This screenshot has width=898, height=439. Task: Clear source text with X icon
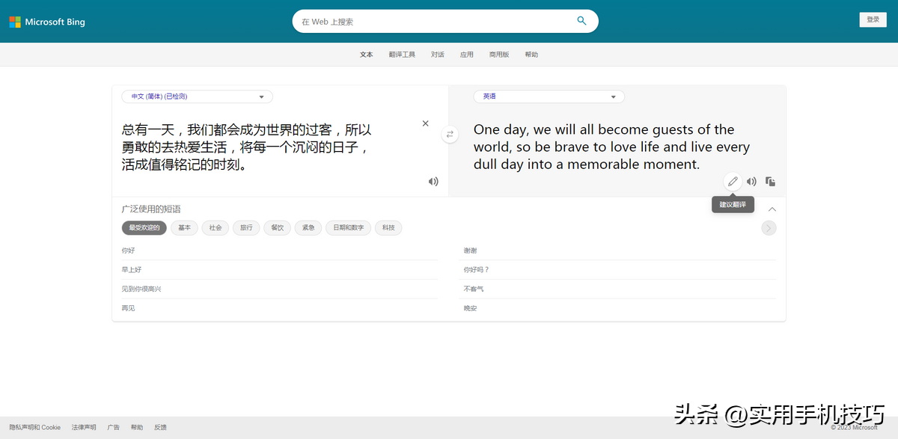click(426, 123)
